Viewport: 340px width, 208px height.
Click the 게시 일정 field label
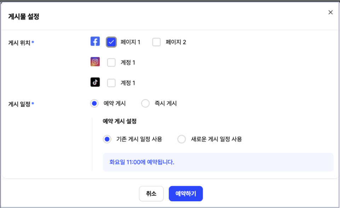coord(19,104)
